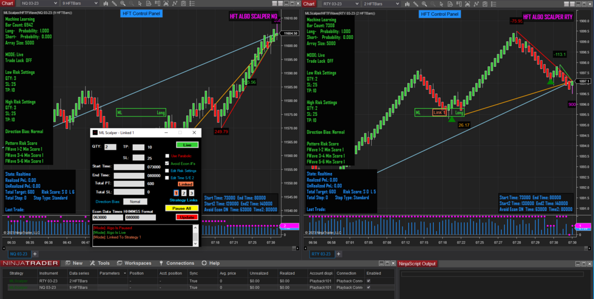Click RTY chart horizontal scrollbar
The width and height of the screenshot is (594, 299).
coord(447,248)
